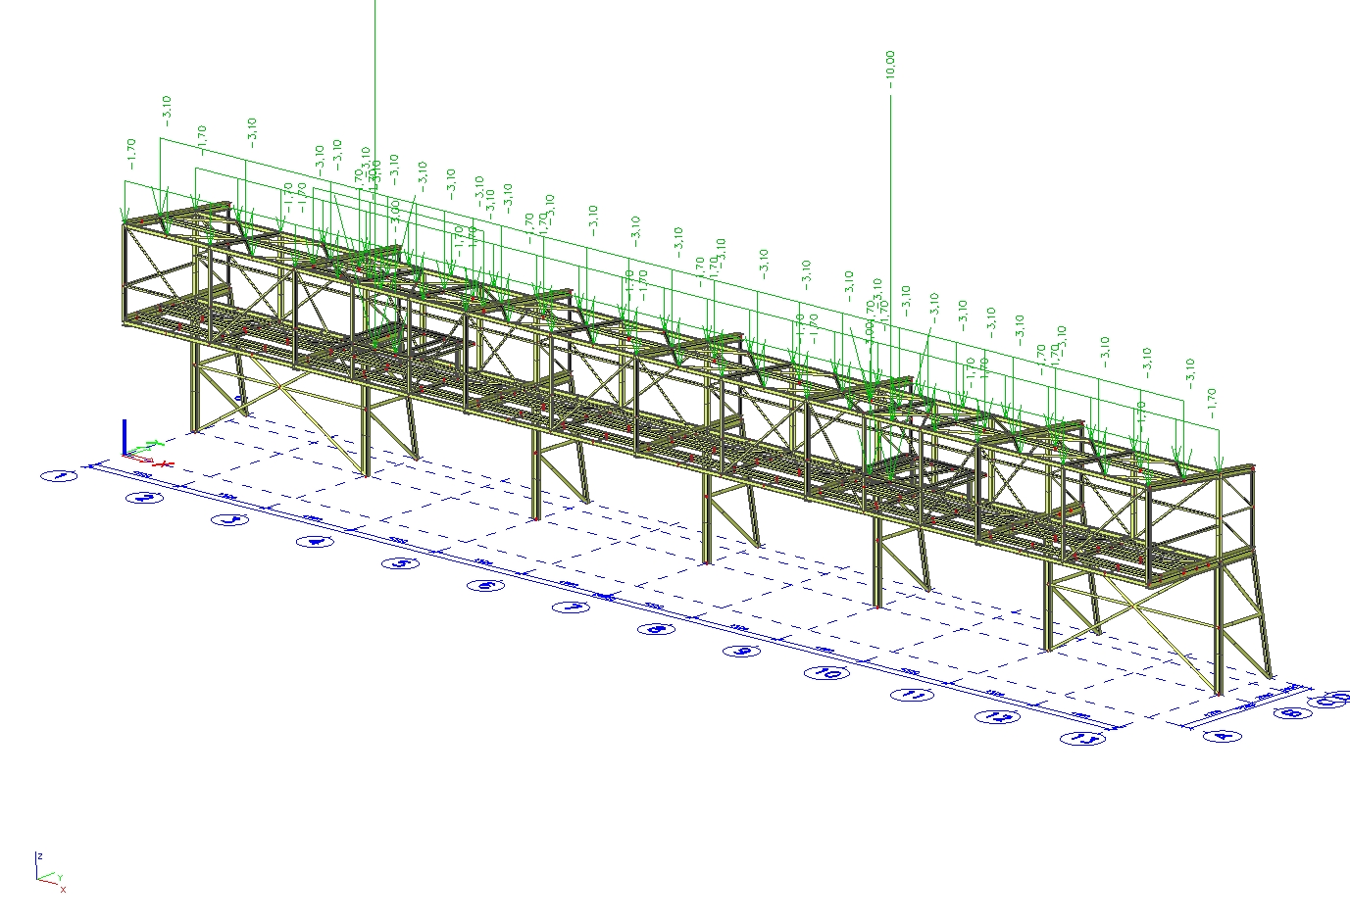The height and width of the screenshot is (923, 1350).
Task: Select grid axis bubble 4
Action: click(x=315, y=541)
